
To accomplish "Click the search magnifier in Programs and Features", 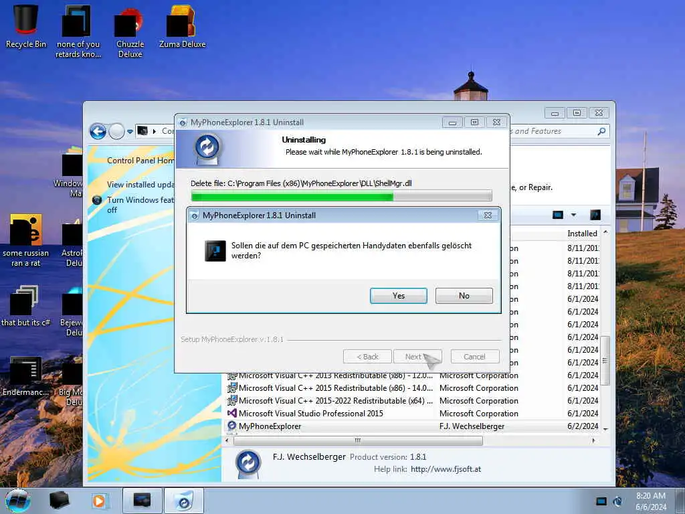I will click(601, 131).
